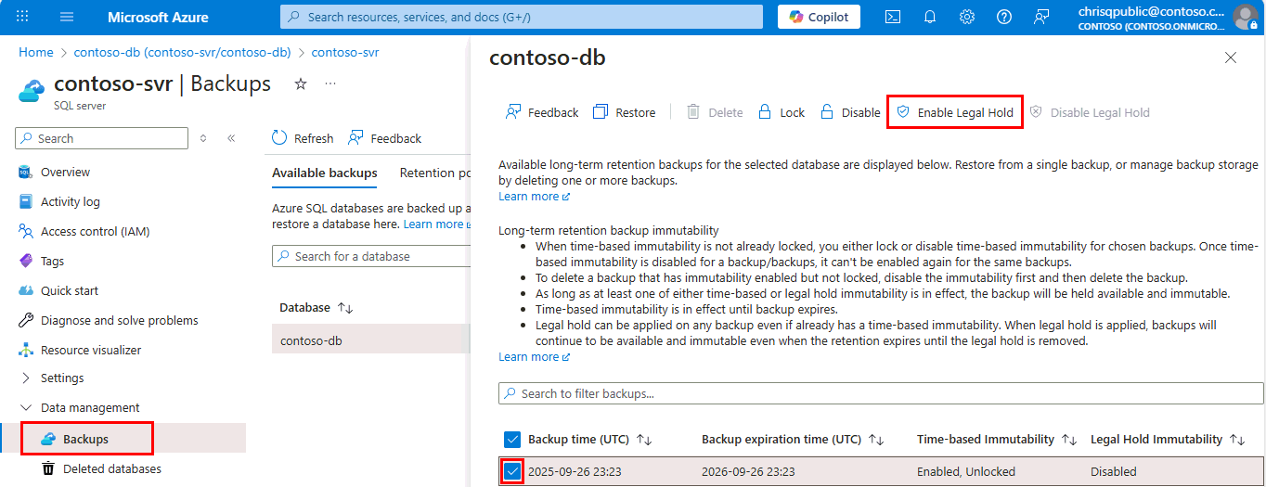The image size is (1266, 487).
Task: Open contoso-db breadcrumb link
Action: coord(182,53)
